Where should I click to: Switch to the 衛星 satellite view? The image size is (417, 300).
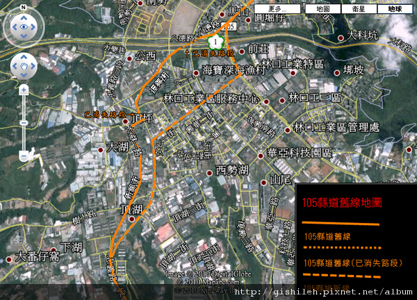pyautogui.click(x=359, y=9)
